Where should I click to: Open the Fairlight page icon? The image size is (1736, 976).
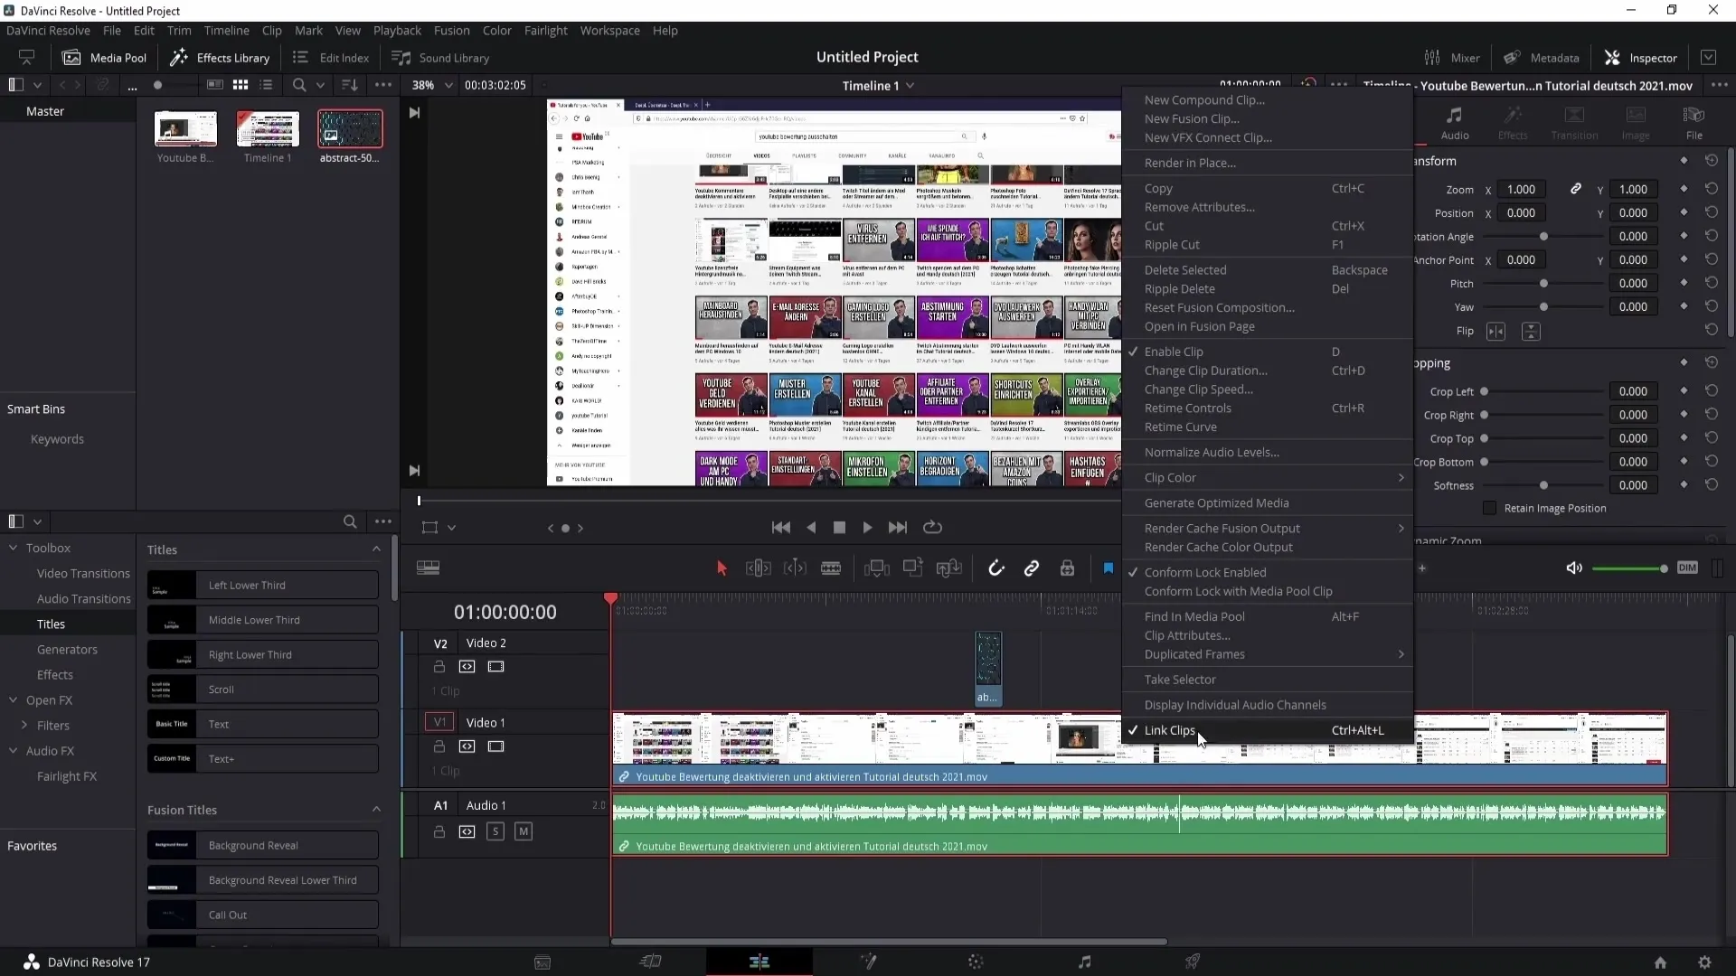click(x=1085, y=962)
